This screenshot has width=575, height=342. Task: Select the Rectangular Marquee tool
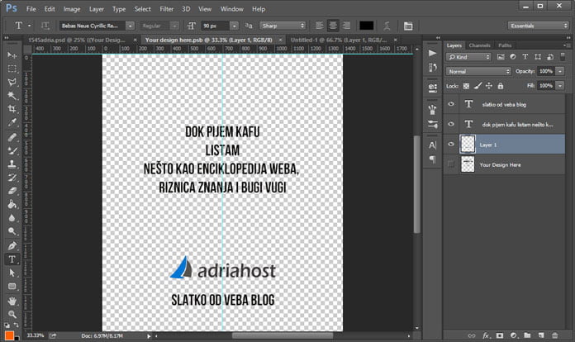coord(12,69)
